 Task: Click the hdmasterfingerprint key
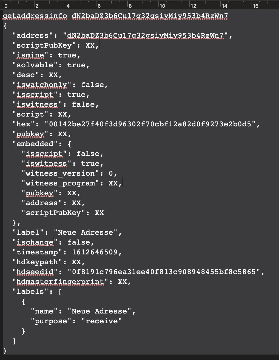pos(60,282)
